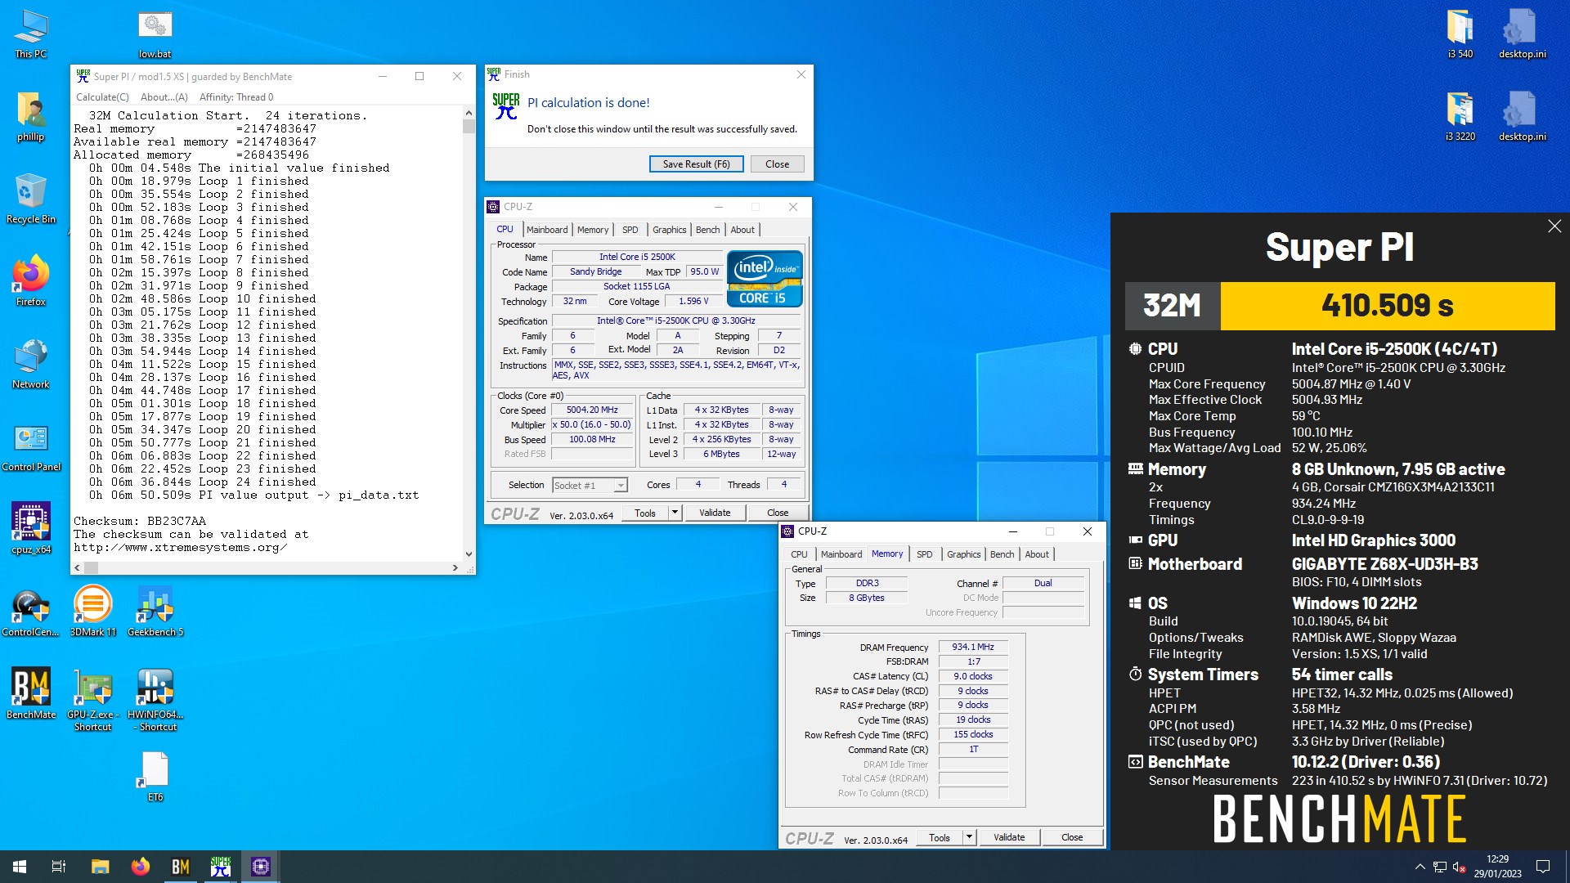1570x883 pixels.
Task: Switch to BenchMate taskbar icon
Action: pos(180,867)
